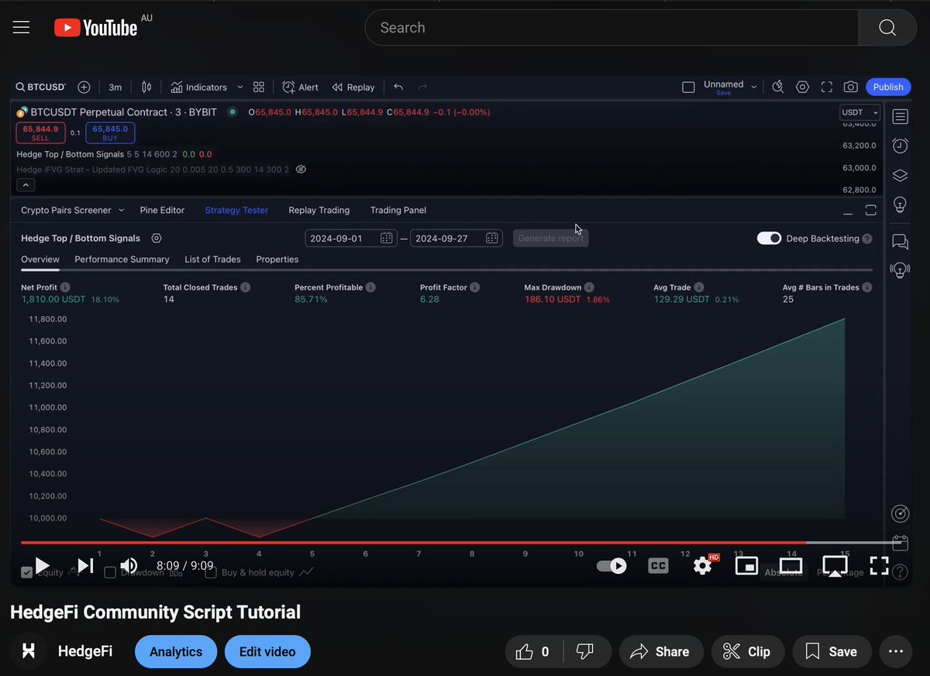Image resolution: width=930 pixels, height=676 pixels.
Task: Go to YouTube home via the logo
Action: click(x=95, y=28)
